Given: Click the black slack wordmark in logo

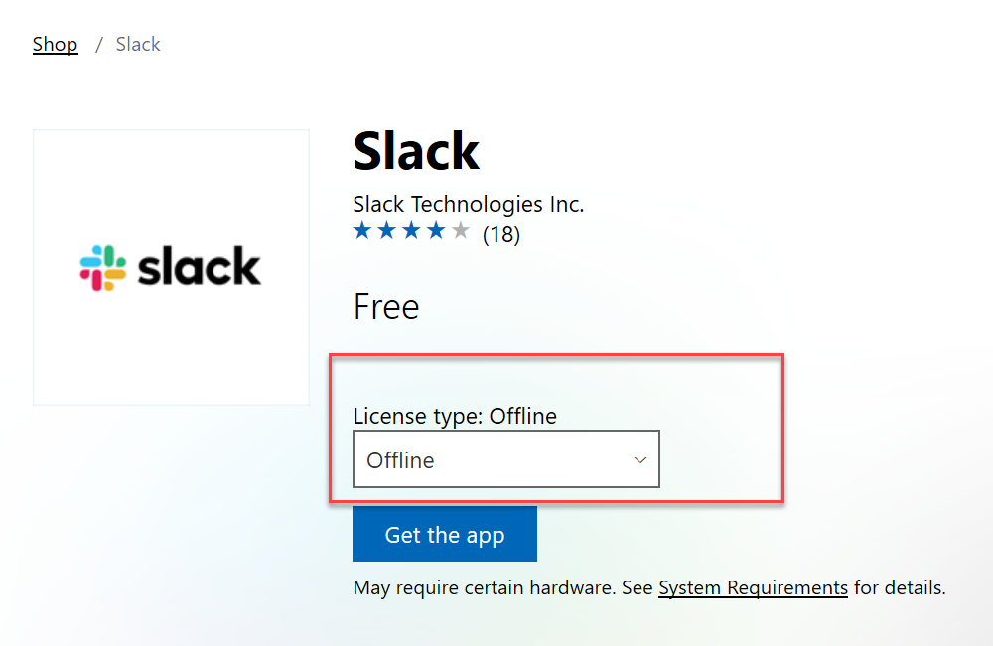Looking at the screenshot, I should tap(199, 266).
